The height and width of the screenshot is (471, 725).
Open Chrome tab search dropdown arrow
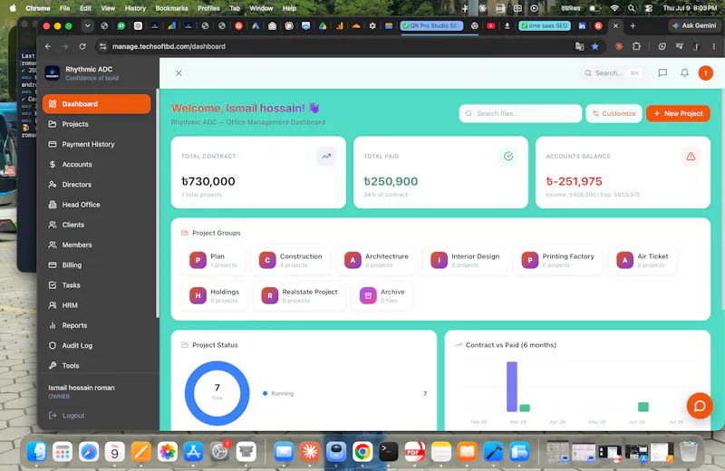pyautogui.click(x=87, y=26)
